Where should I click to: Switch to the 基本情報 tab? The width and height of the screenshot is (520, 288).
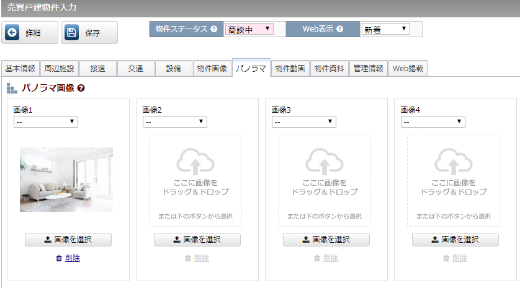(x=20, y=69)
